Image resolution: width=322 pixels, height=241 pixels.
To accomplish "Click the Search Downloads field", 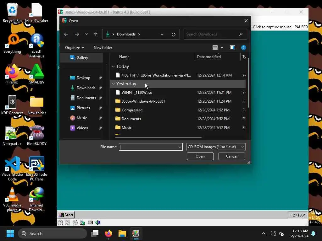I will click(215, 34).
